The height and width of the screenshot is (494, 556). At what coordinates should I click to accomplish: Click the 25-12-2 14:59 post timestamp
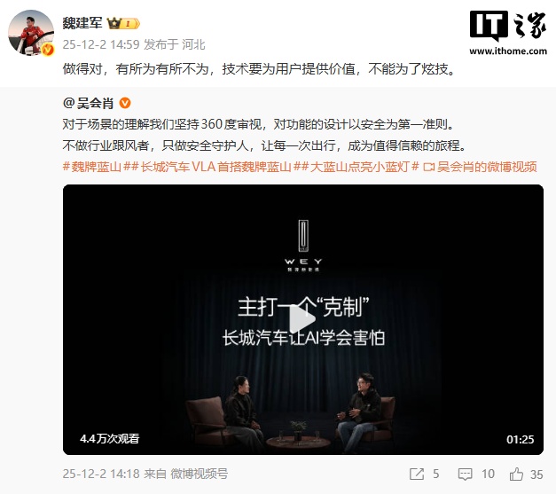click(101, 44)
